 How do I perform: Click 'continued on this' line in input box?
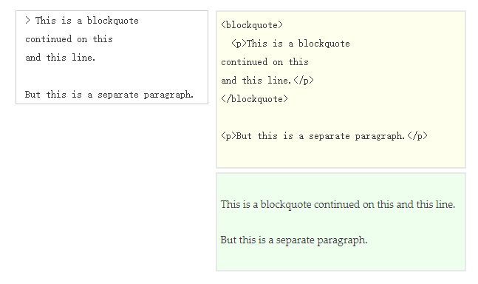click(69, 39)
